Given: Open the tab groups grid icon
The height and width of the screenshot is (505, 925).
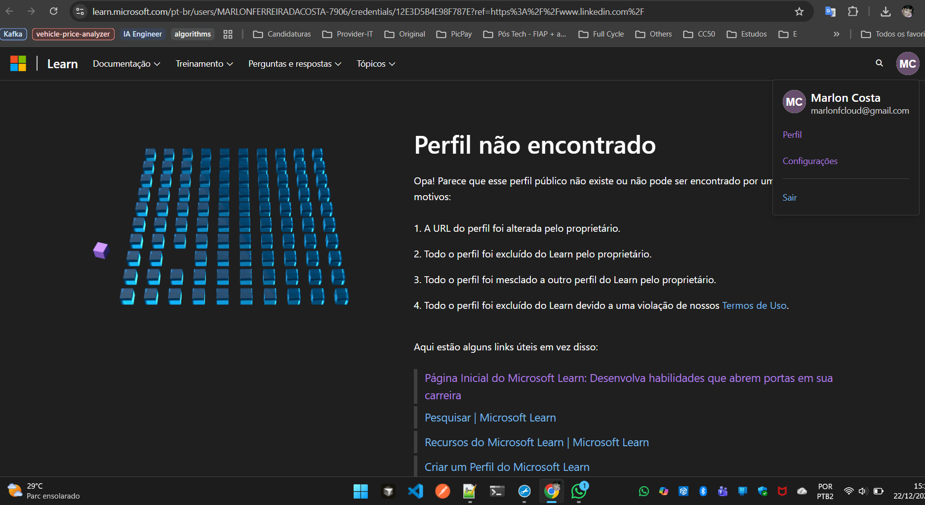Looking at the screenshot, I should [228, 34].
